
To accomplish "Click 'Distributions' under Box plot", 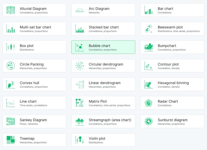I will (27, 50).
